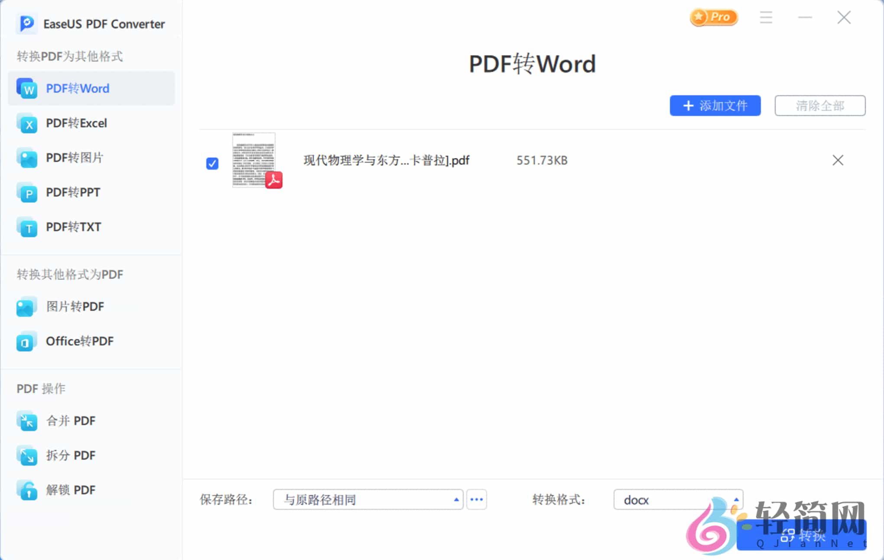Image resolution: width=884 pixels, height=560 pixels.
Task: Click the 解锁 PDF lock icon
Action: pyautogui.click(x=27, y=490)
